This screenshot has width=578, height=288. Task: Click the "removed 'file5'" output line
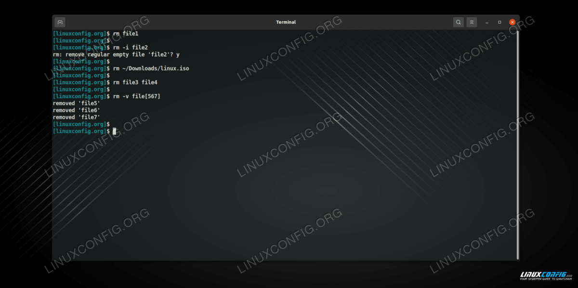pyautogui.click(x=76, y=104)
